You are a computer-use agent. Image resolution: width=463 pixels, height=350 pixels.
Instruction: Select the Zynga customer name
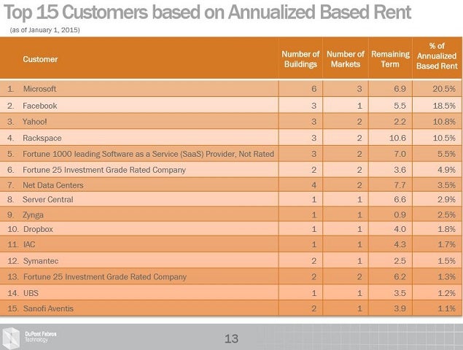click(x=33, y=215)
